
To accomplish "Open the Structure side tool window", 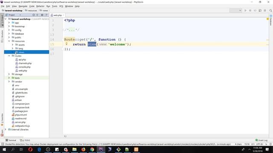I will (2, 37).
